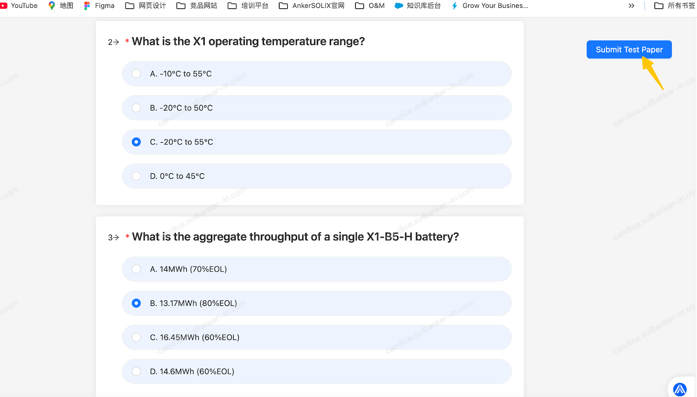
Task: Open the Google Maps 地图 bookmark
Action: point(61,6)
